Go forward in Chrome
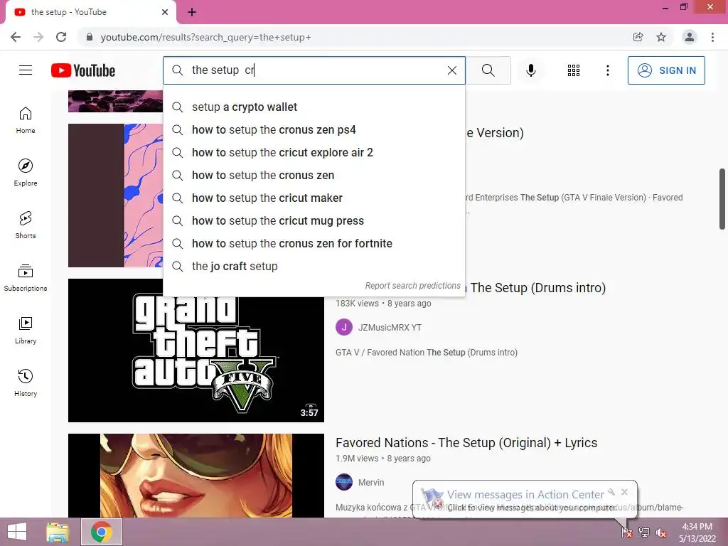This screenshot has width=728, height=546. 38,37
